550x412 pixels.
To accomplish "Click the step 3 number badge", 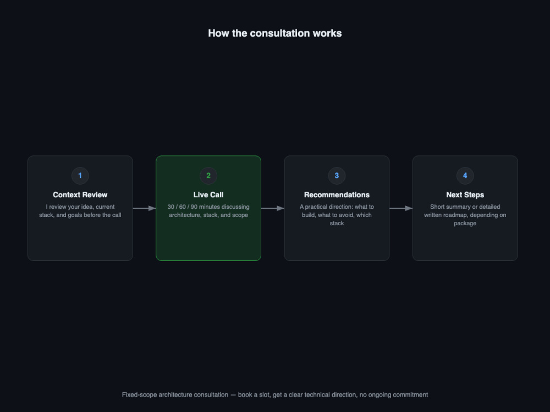I will pos(337,176).
